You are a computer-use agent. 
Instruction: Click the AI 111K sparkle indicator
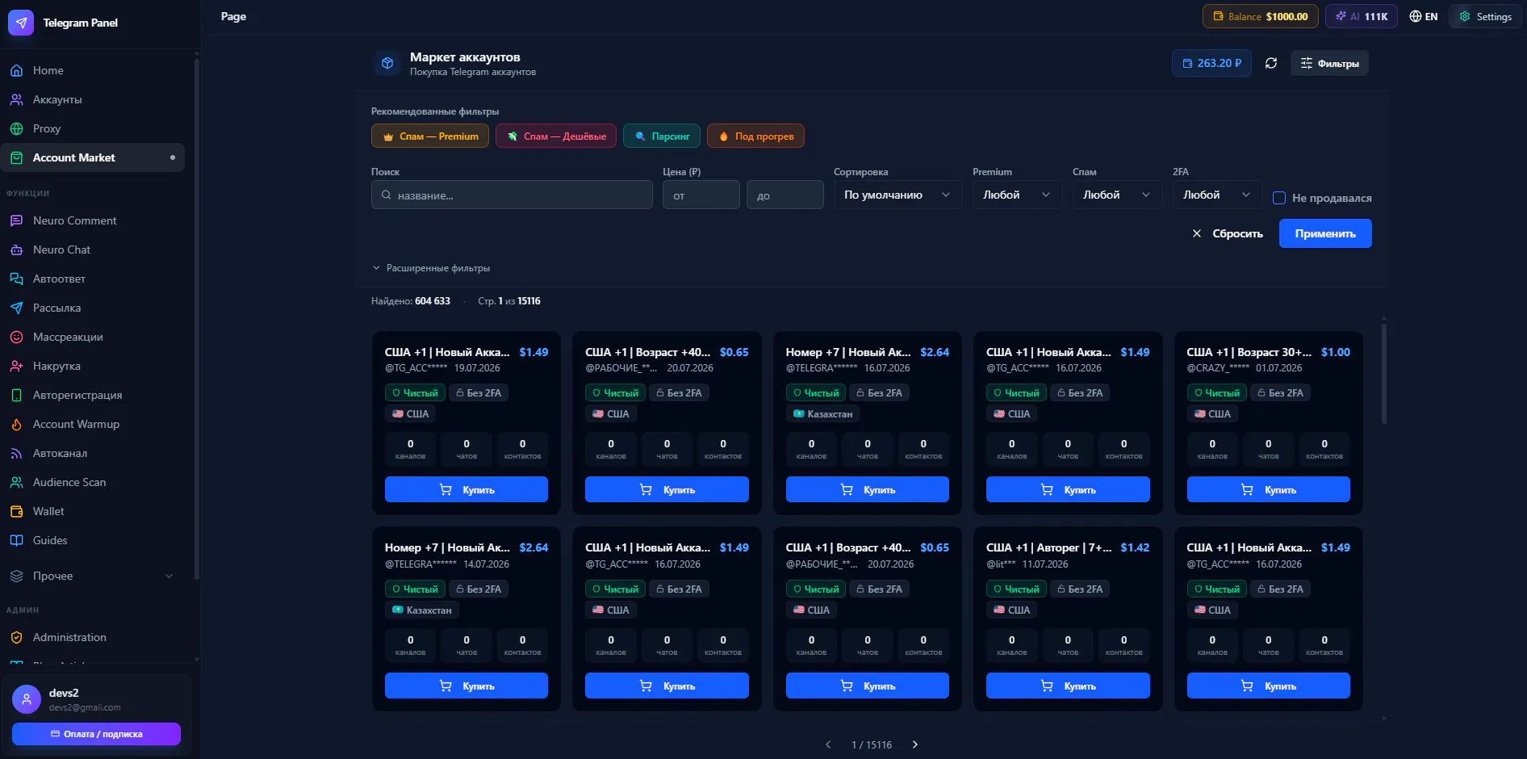tap(1362, 16)
